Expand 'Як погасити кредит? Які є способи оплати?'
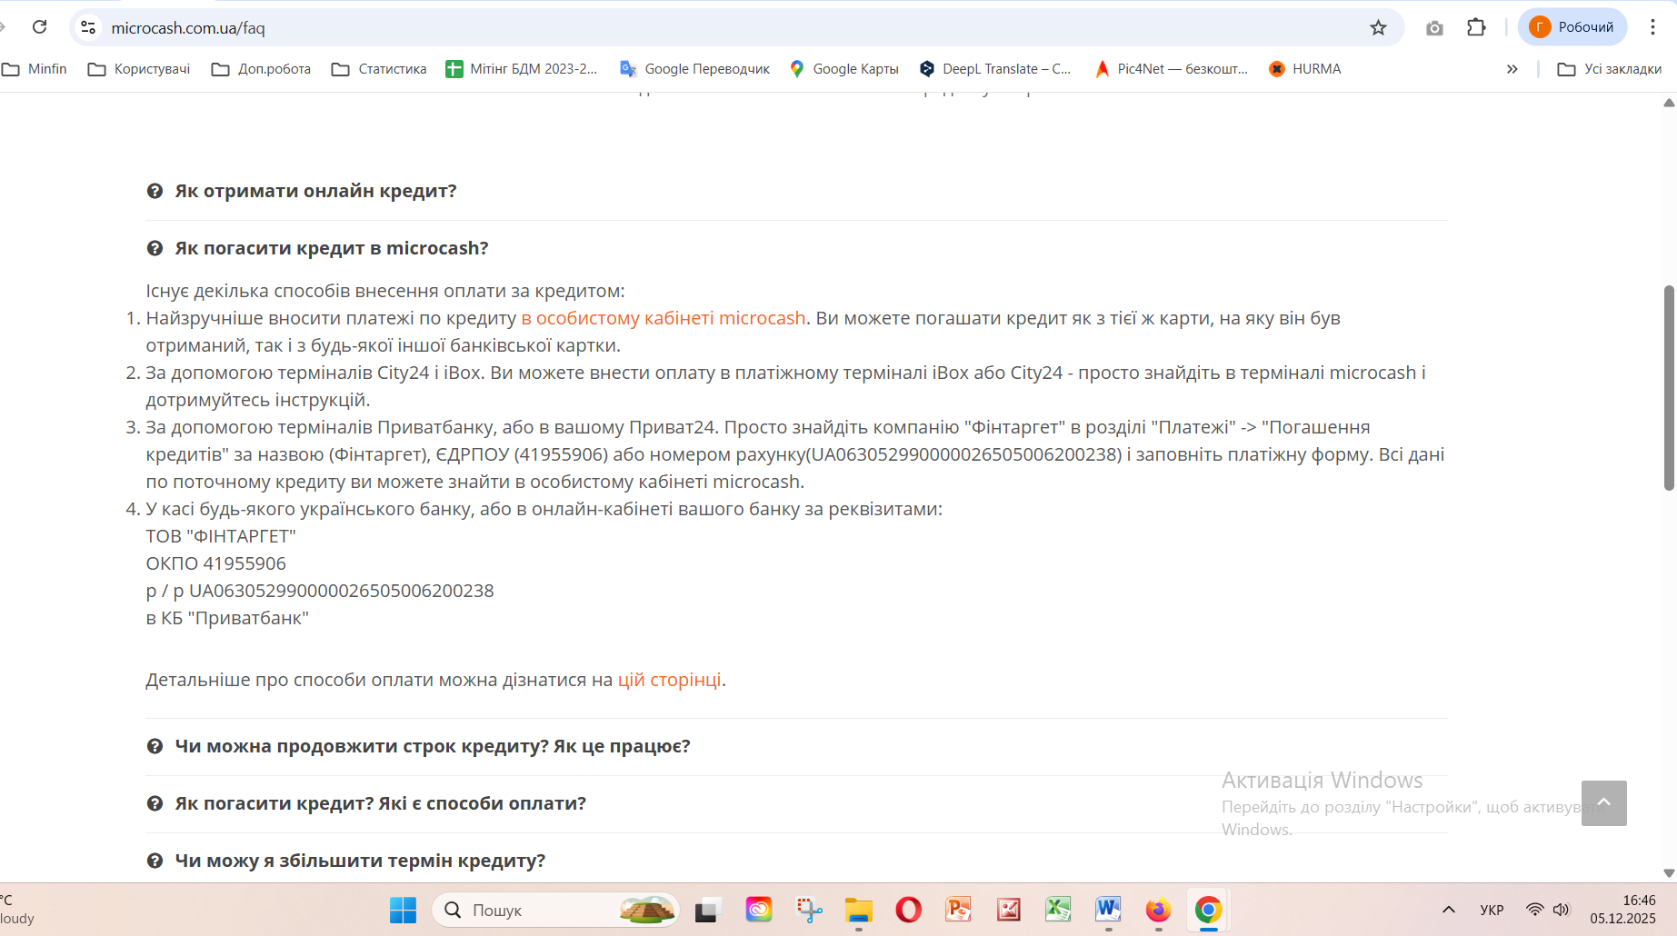 [x=380, y=803]
